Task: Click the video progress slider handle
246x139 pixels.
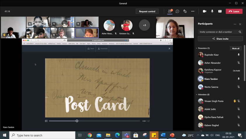Action: click(77, 121)
